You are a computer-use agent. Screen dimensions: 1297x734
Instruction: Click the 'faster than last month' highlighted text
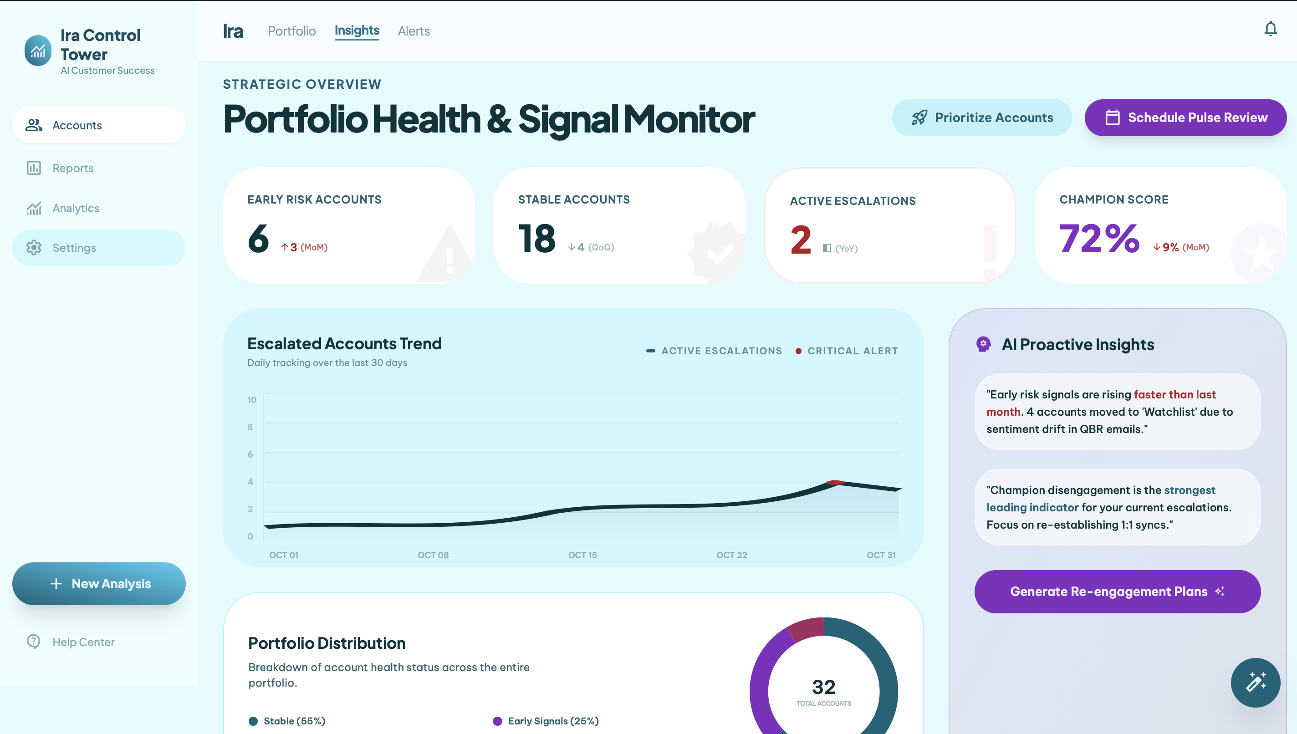[1101, 403]
